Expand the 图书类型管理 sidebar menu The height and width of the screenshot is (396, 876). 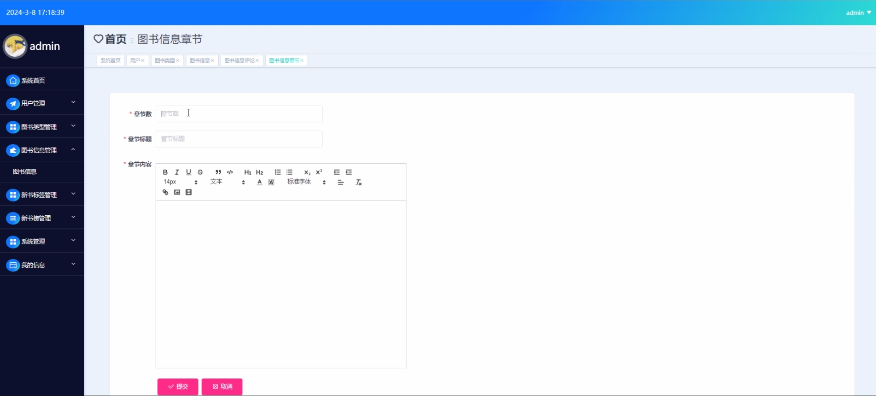(x=42, y=127)
